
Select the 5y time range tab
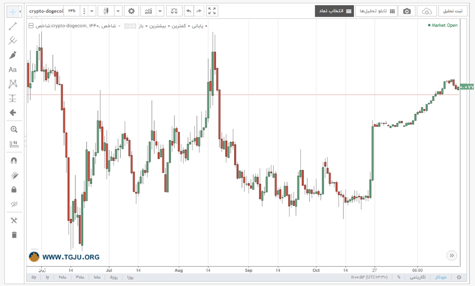point(34,277)
